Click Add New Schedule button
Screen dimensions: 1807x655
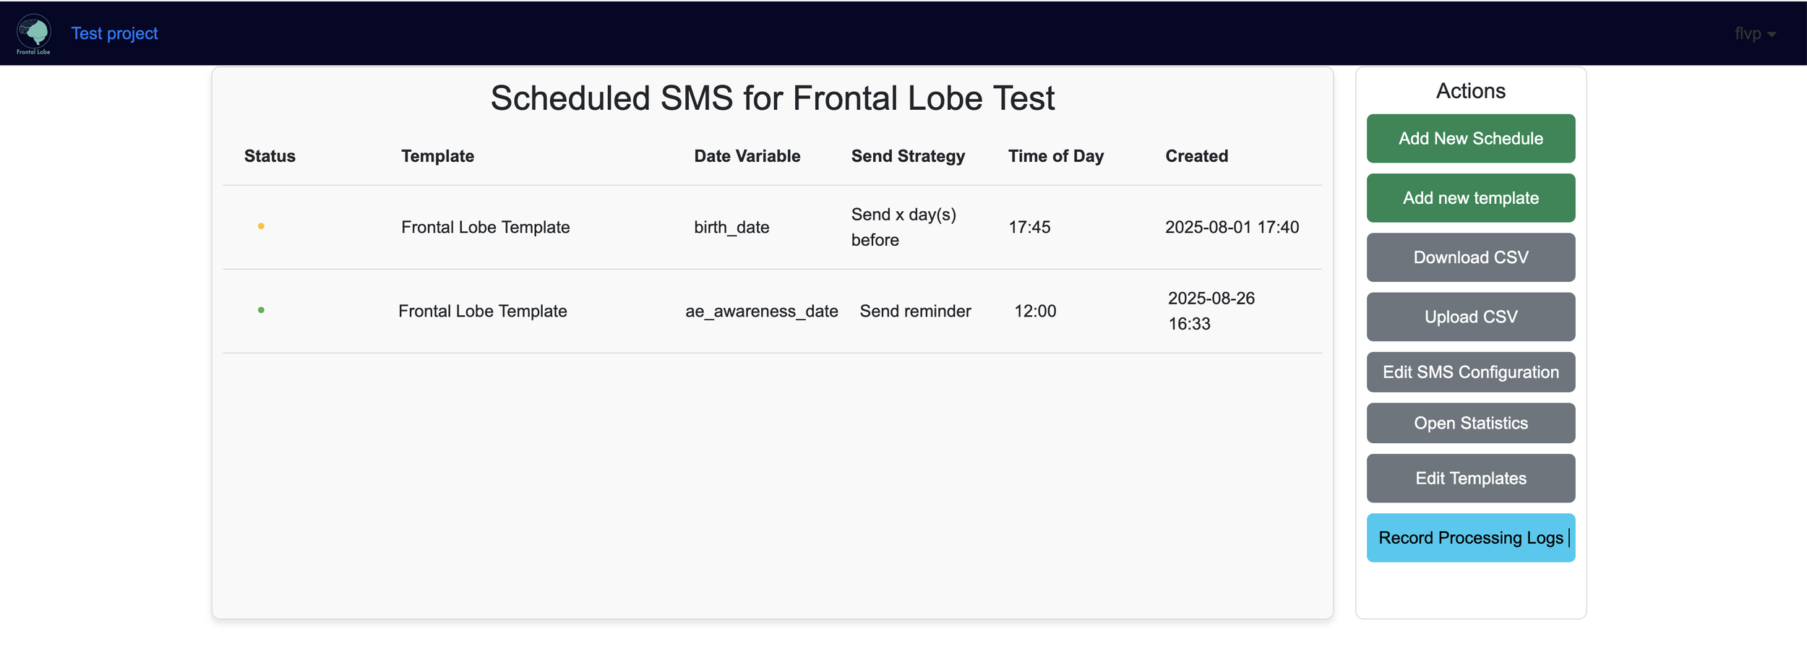coord(1470,138)
